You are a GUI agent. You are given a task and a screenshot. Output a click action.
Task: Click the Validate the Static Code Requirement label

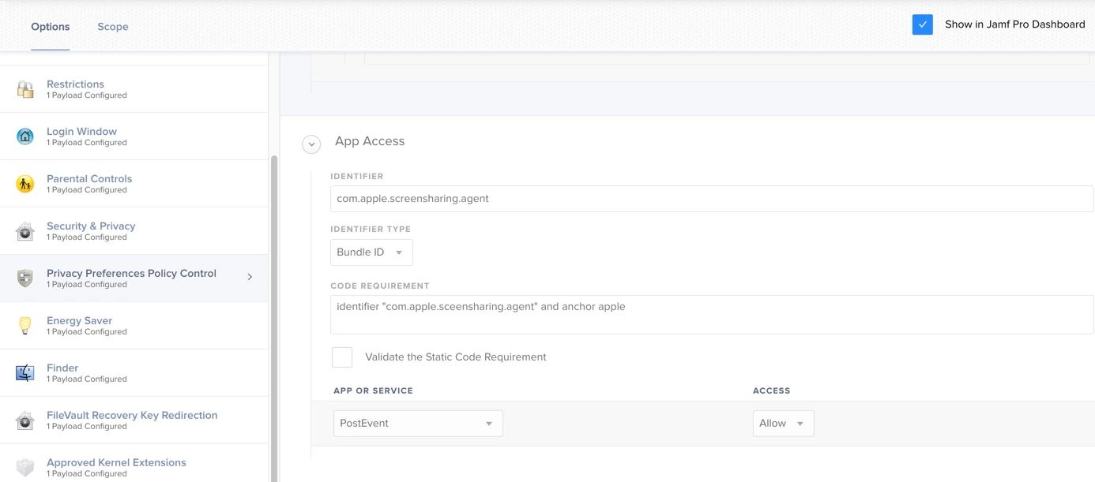456,357
